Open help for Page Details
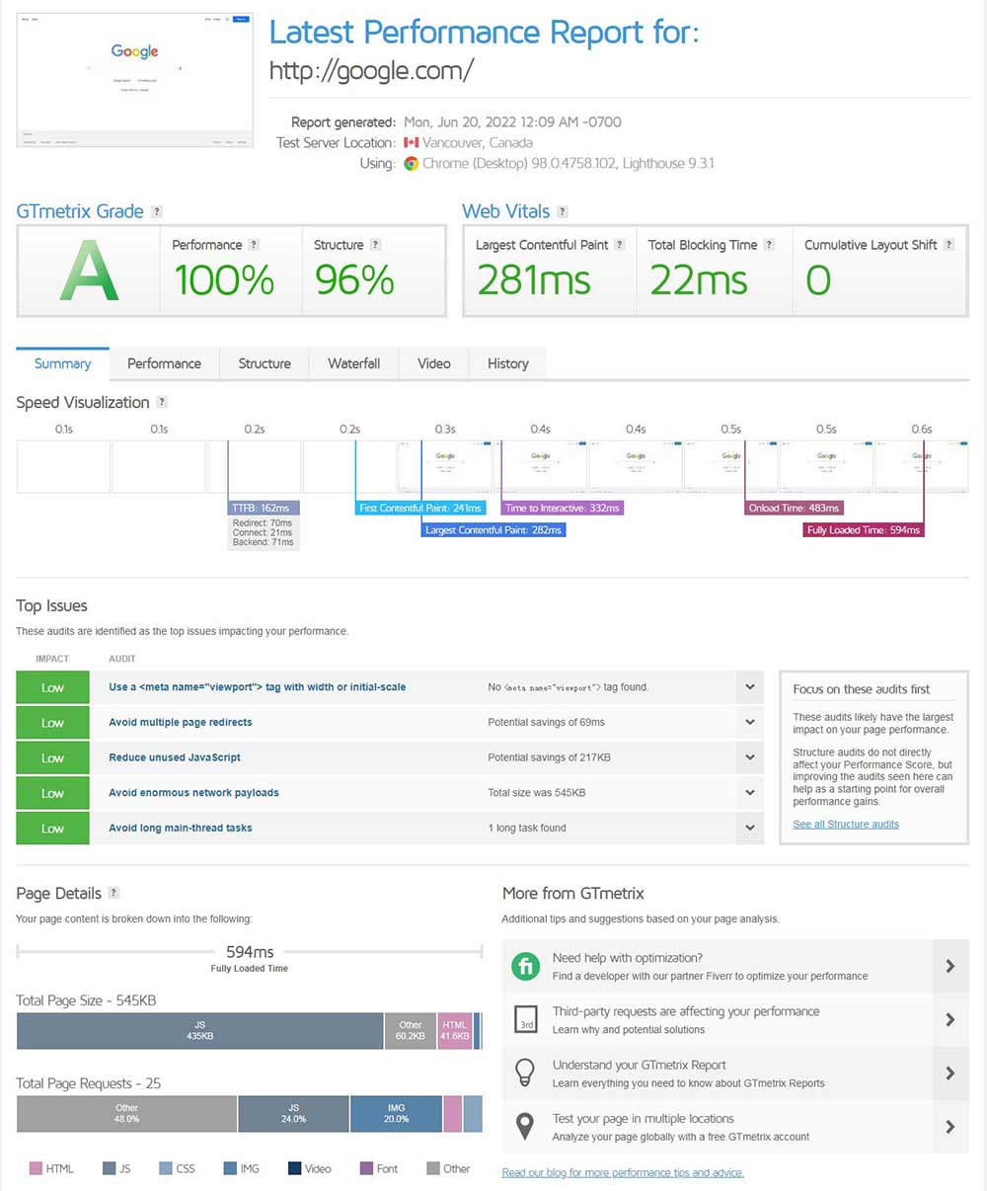 [x=114, y=893]
